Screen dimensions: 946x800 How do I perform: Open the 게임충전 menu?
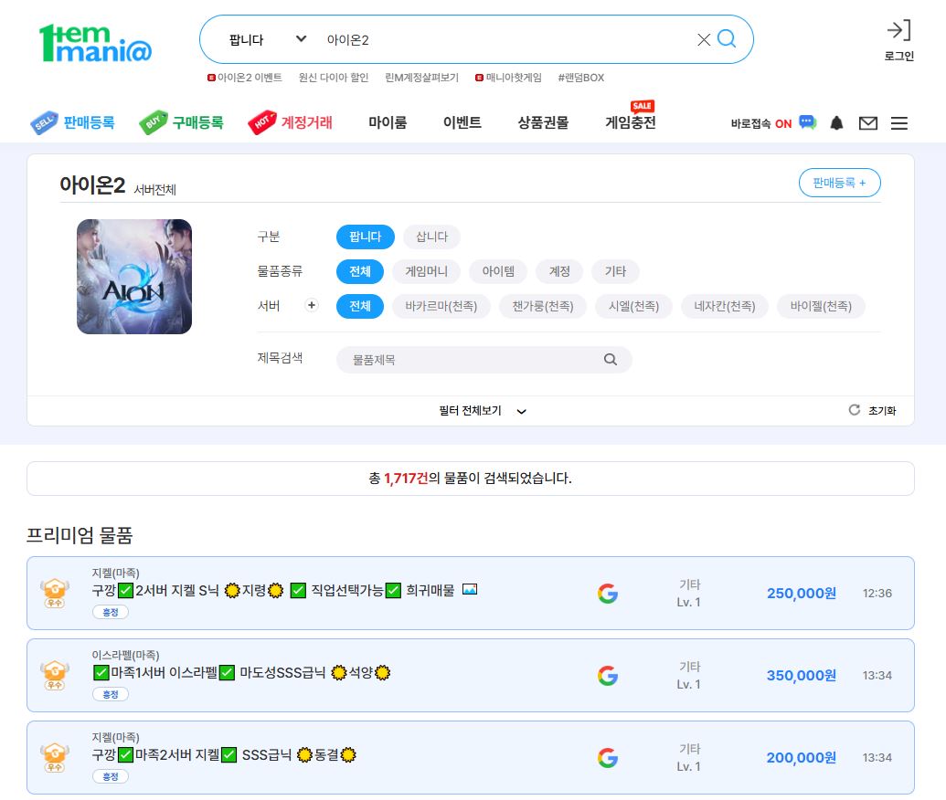pos(631,122)
